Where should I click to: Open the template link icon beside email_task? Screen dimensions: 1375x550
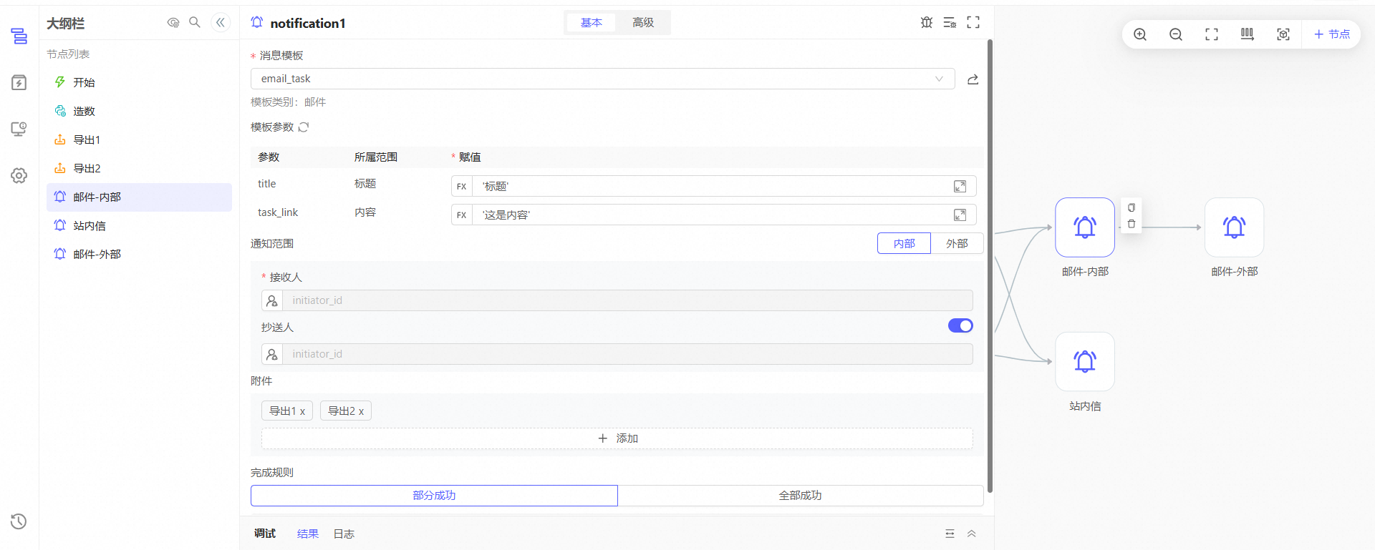click(973, 79)
